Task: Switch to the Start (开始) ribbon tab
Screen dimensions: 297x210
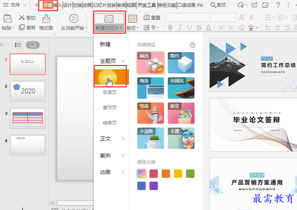Action: click(x=48, y=5)
